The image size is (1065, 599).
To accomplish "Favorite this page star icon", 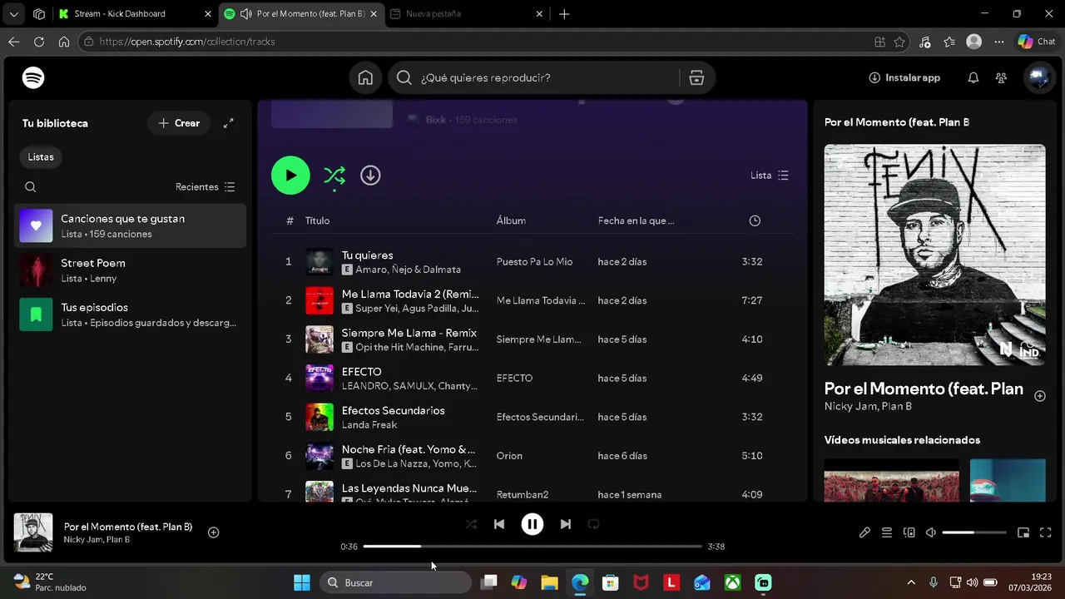I will click(x=899, y=42).
